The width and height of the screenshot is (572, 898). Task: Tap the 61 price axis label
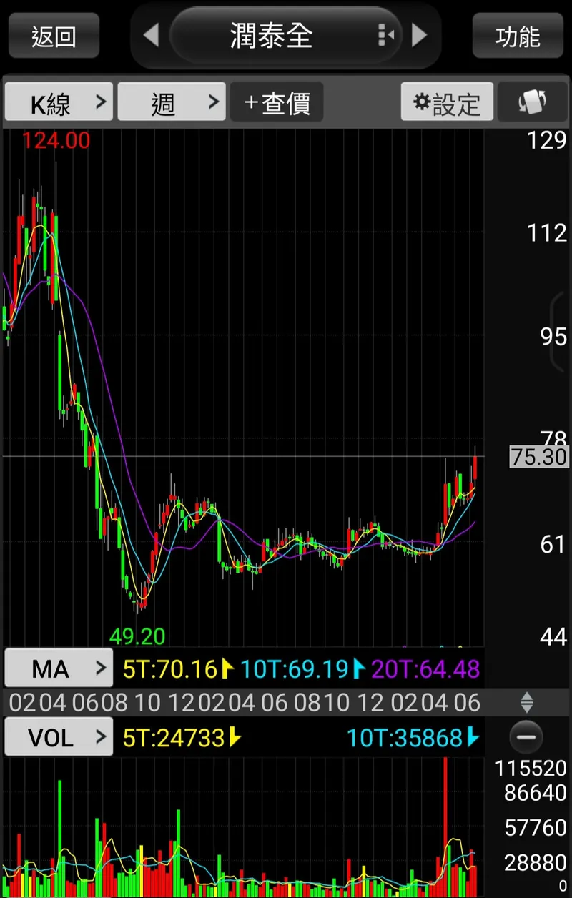pyautogui.click(x=553, y=544)
